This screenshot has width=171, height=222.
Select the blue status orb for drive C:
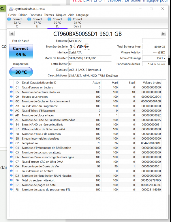pos(9,19)
